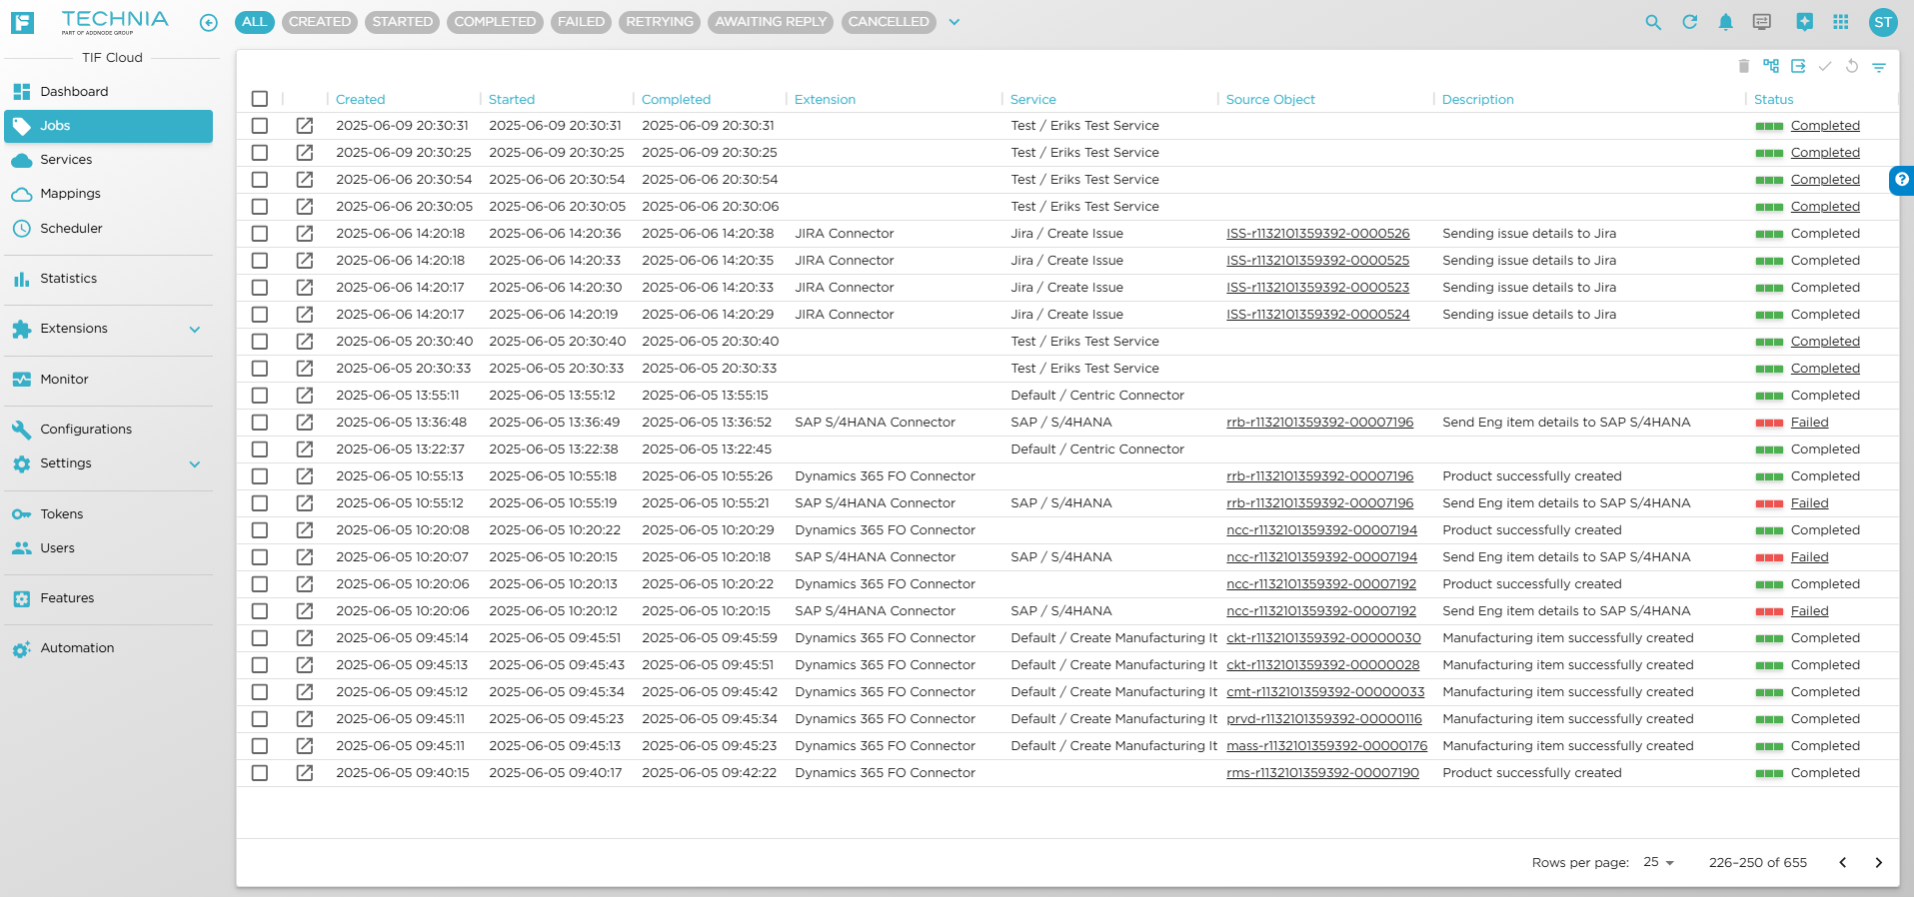Open the notifications bell
Screen dimensions: 1914x897
(x=1725, y=22)
